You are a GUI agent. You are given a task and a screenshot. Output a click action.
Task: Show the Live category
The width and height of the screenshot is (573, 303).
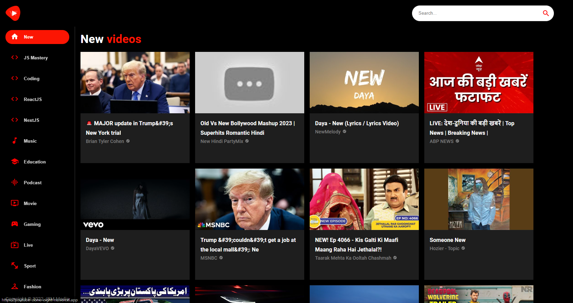coord(37,245)
